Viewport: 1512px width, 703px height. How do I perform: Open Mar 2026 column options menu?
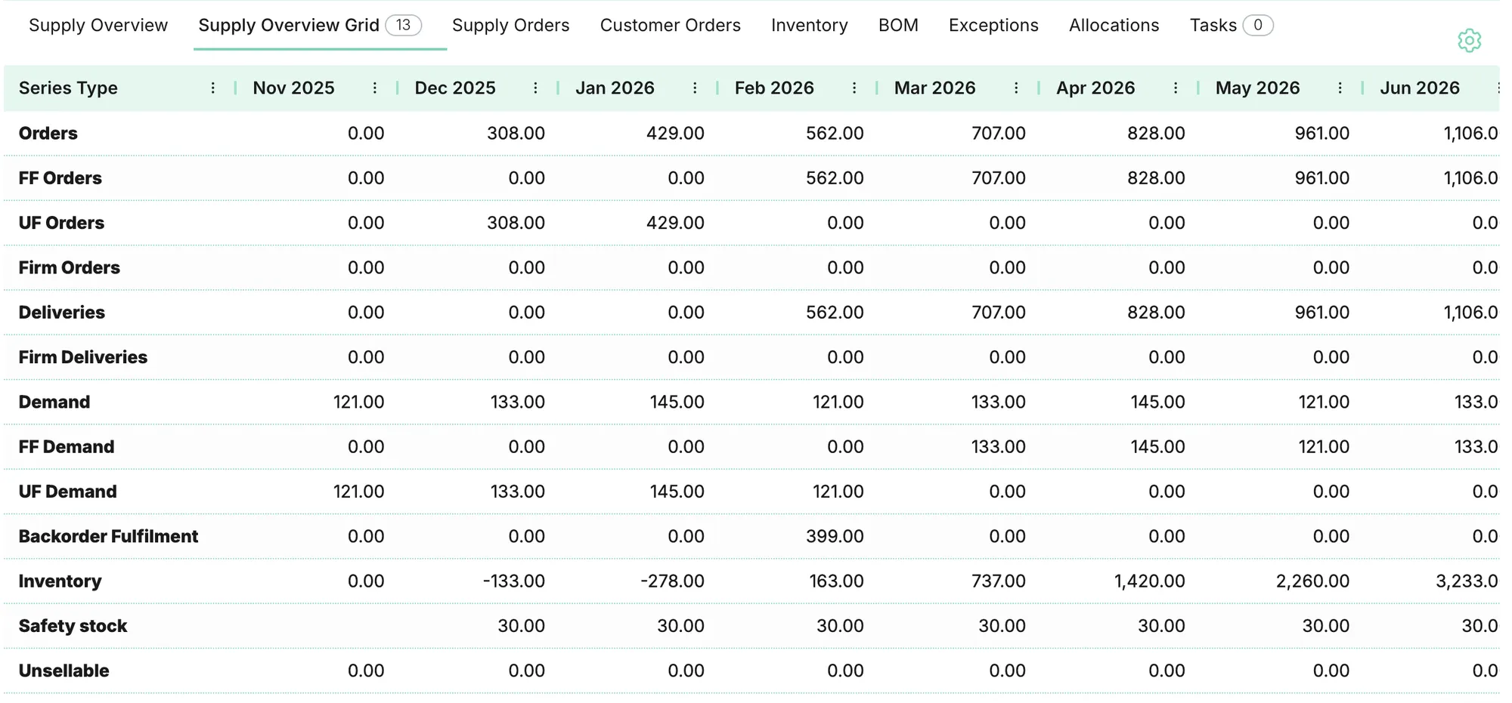[x=1016, y=88]
